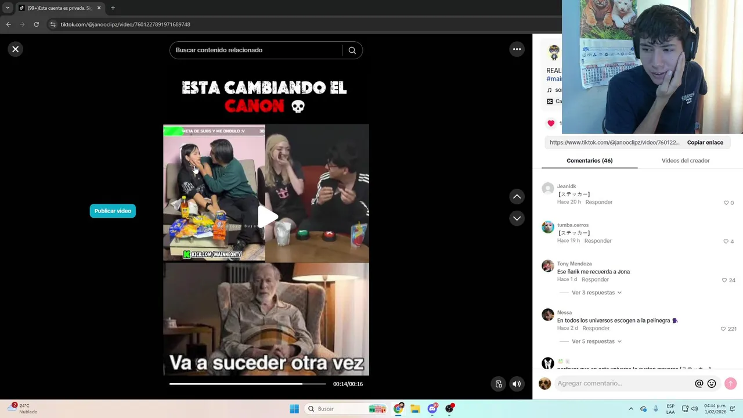The width and height of the screenshot is (743, 418).
Task: Click the music note sound icon
Action: pyautogui.click(x=550, y=90)
